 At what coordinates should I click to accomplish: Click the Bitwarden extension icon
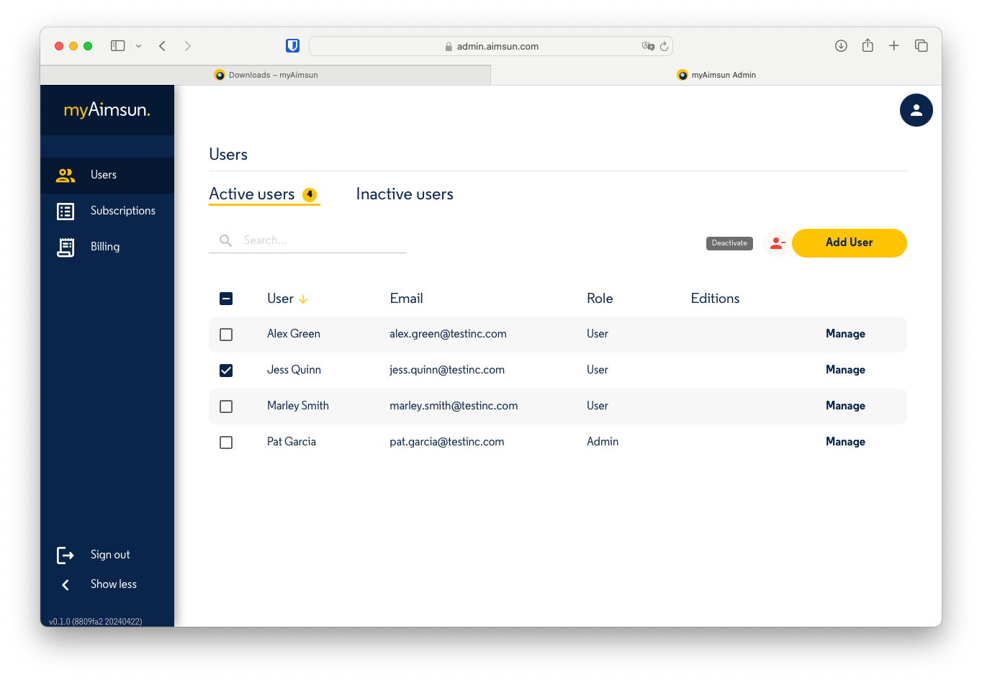(292, 46)
